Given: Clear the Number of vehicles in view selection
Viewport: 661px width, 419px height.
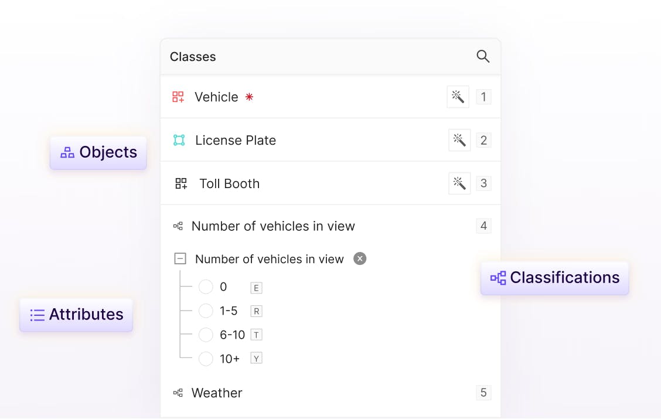Looking at the screenshot, I should point(360,258).
